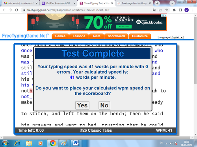The width and height of the screenshot is (197, 147).
Task: Click the WPM: 41 status text
Action: pyautogui.click(x=164, y=131)
